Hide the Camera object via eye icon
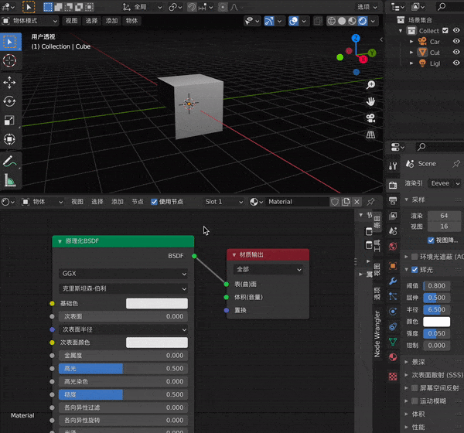 coord(456,41)
